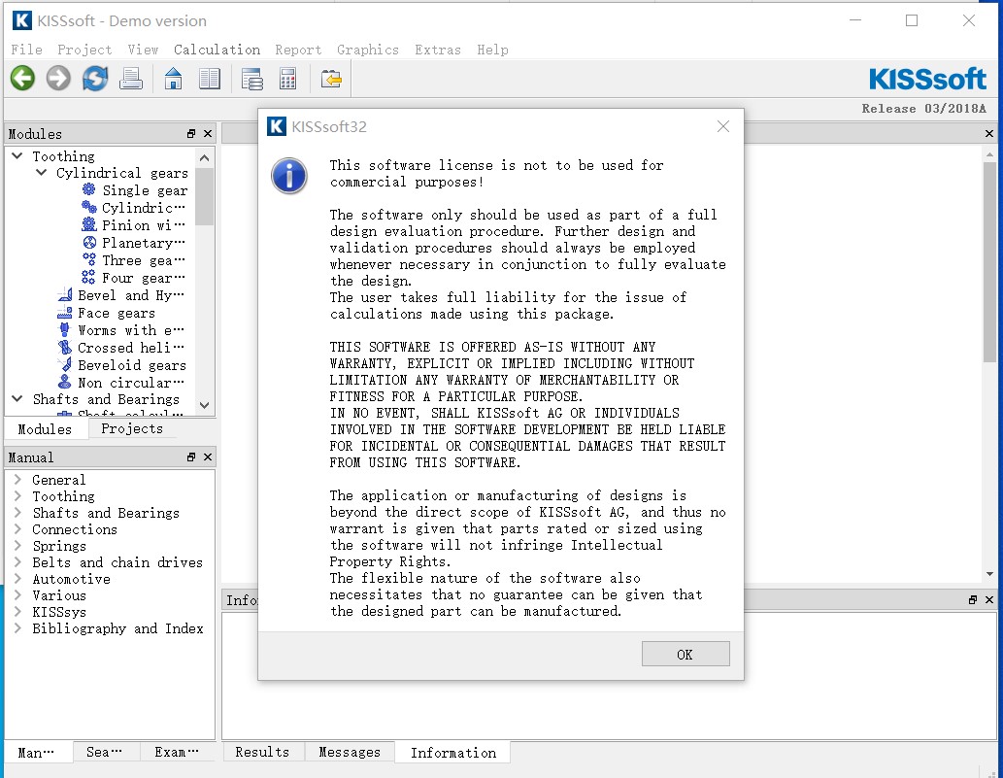Image resolution: width=1003 pixels, height=778 pixels.
Task: Collapse Shafts and Bearings in Modules tree
Action: (x=17, y=398)
